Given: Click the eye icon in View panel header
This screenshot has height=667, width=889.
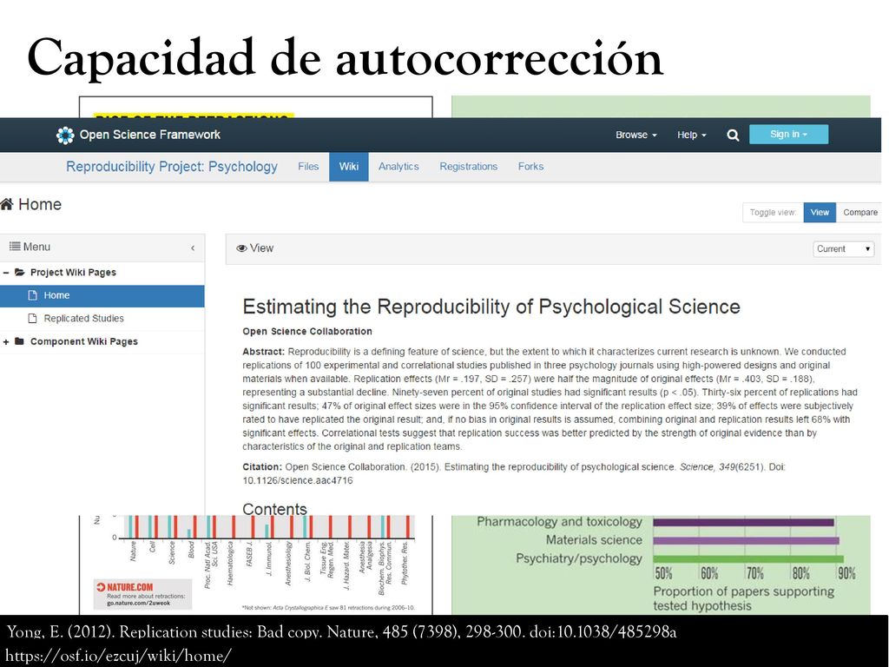Looking at the screenshot, I should 241,248.
